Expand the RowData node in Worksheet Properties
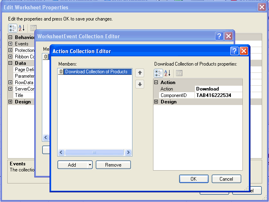 (x=10, y=82)
